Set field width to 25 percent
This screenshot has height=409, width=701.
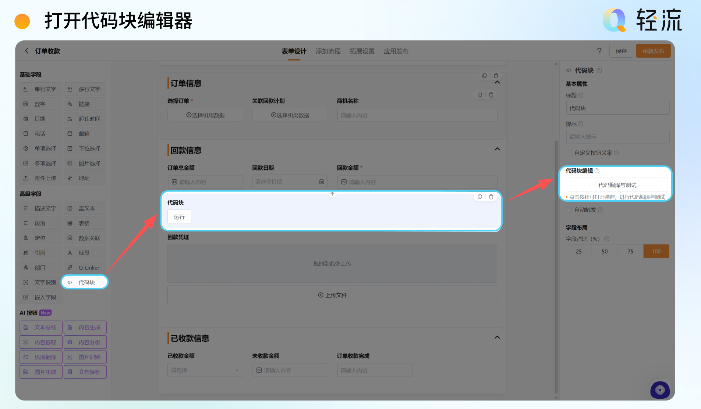pos(579,251)
